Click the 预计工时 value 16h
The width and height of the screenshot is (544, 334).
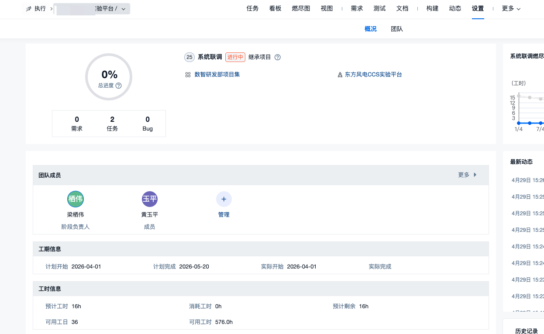point(76,306)
